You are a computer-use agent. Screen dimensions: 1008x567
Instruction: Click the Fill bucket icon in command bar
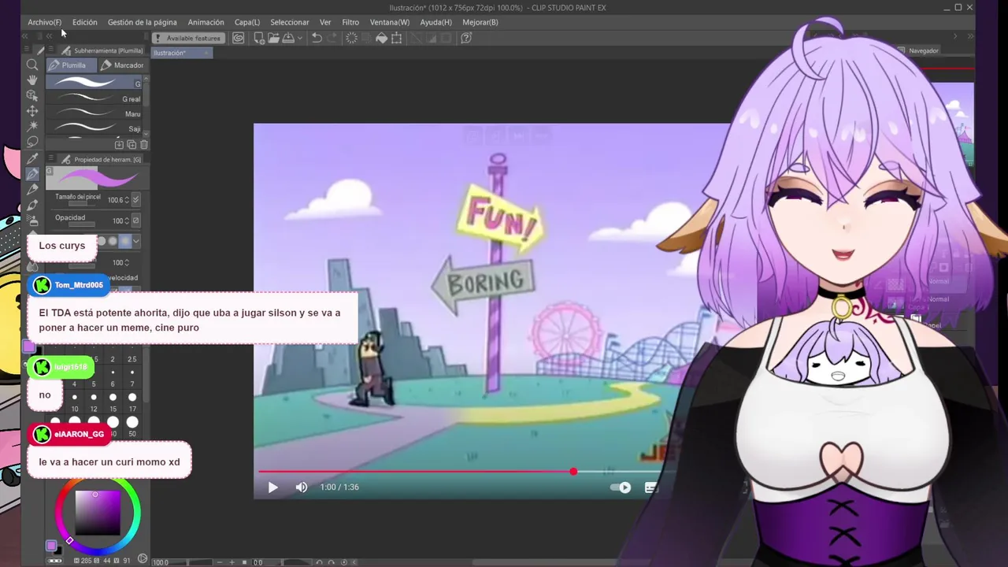click(x=381, y=38)
